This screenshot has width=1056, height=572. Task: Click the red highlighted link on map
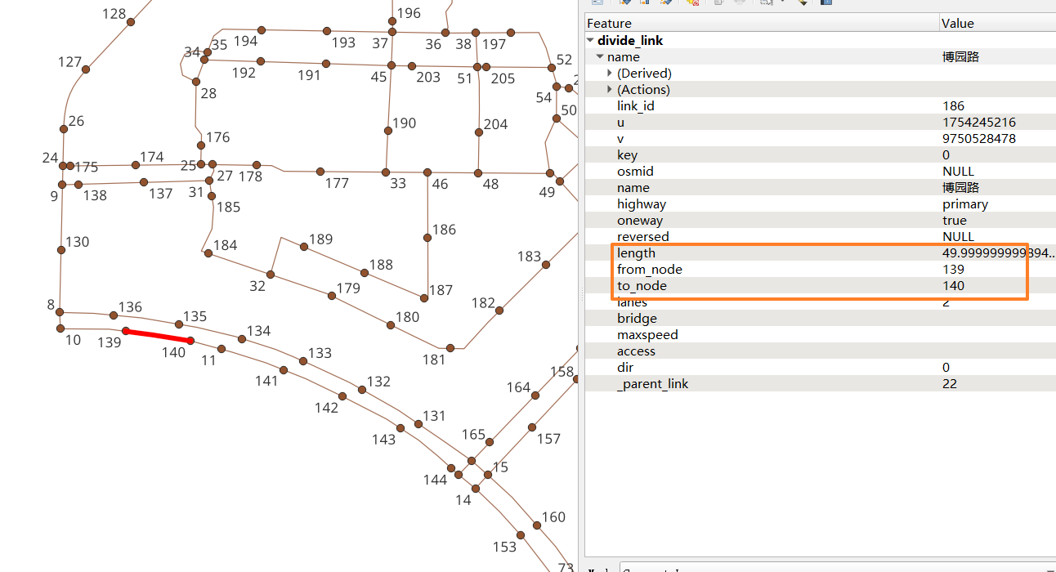pyautogui.click(x=158, y=336)
